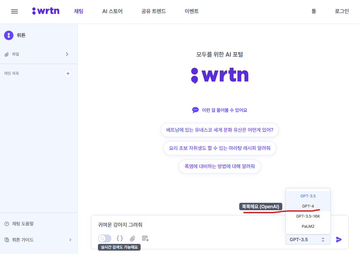Select GPT-4 in the model list
The image size is (359, 254).
click(x=308, y=206)
